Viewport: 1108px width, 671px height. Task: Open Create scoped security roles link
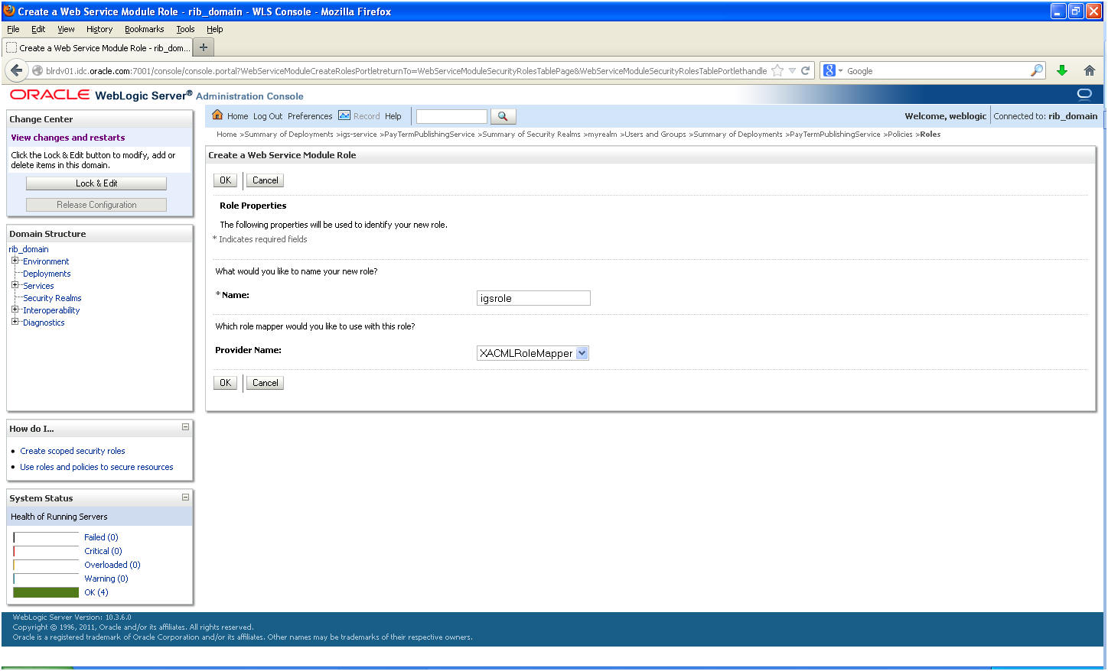tap(73, 451)
